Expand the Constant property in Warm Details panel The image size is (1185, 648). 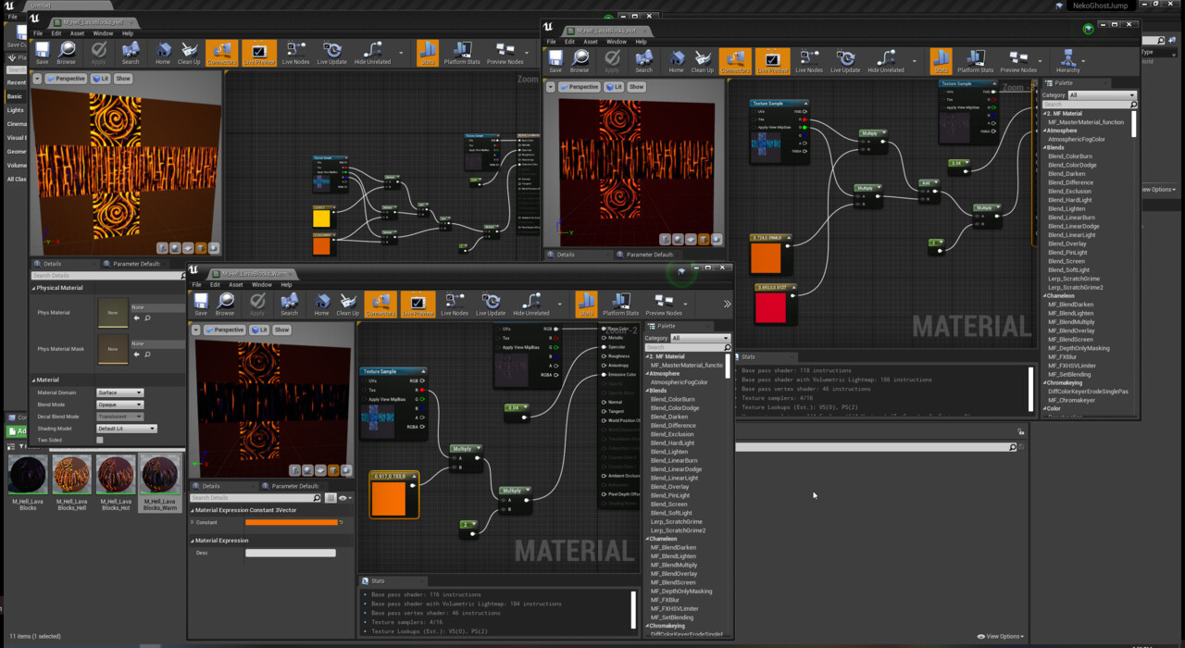(x=193, y=522)
